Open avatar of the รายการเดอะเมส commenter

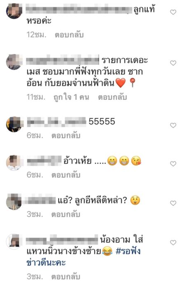tap(14, 62)
